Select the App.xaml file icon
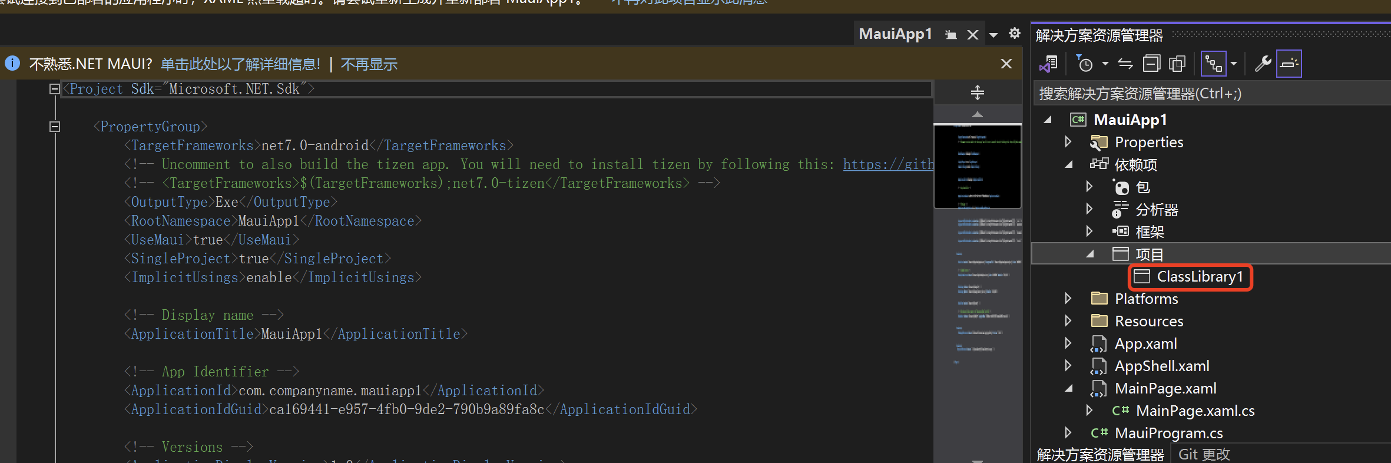 [1099, 343]
